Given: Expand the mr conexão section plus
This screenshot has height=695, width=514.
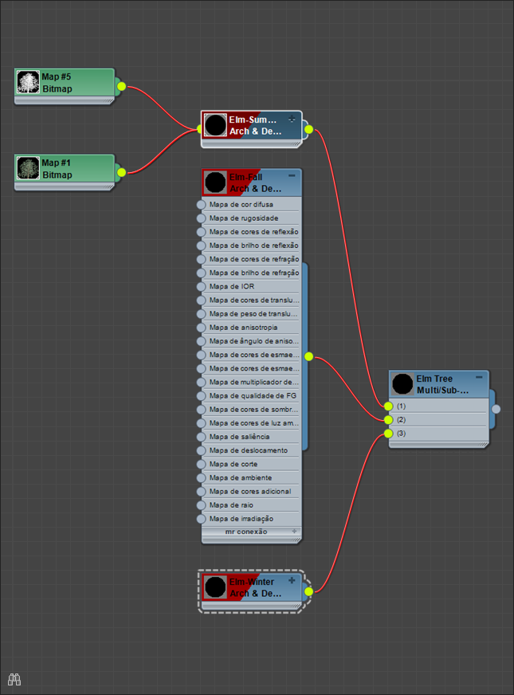Looking at the screenshot, I should coord(294,531).
